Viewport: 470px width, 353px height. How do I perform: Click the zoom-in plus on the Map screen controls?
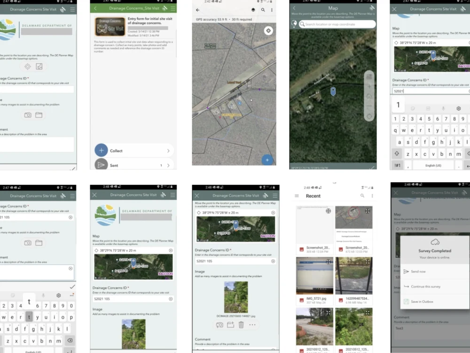(369, 87)
